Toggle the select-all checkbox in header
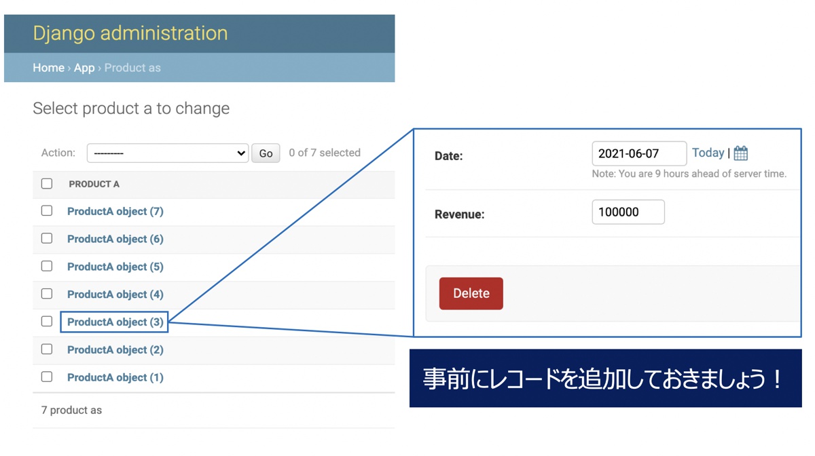Screen dimensions: 815x456 pos(47,184)
